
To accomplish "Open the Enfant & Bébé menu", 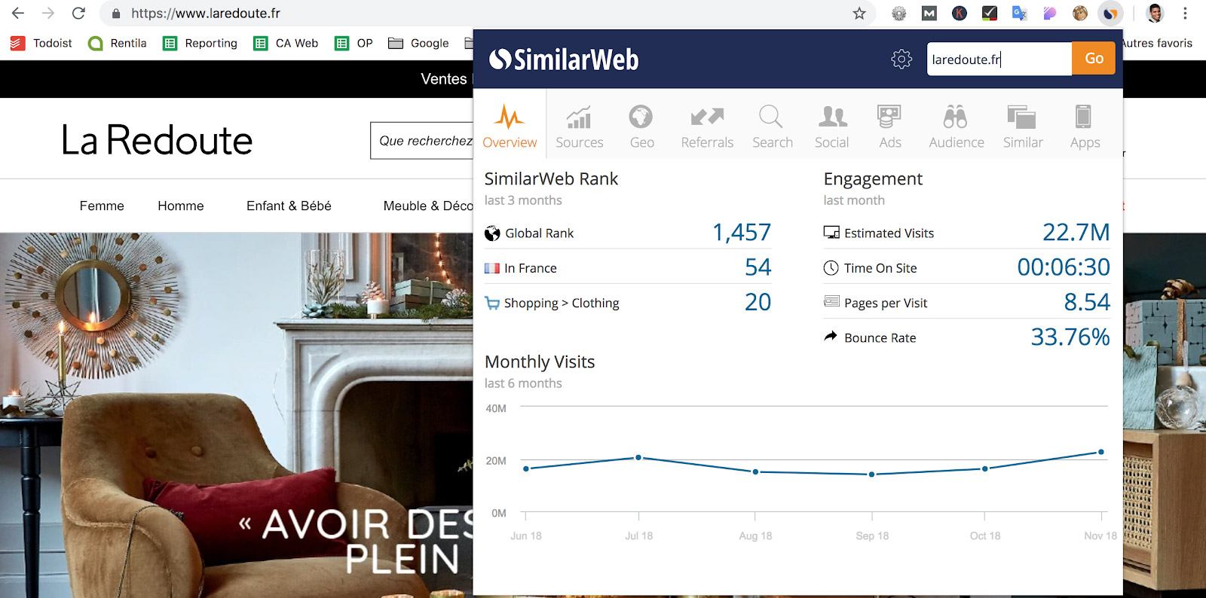I will (x=289, y=206).
